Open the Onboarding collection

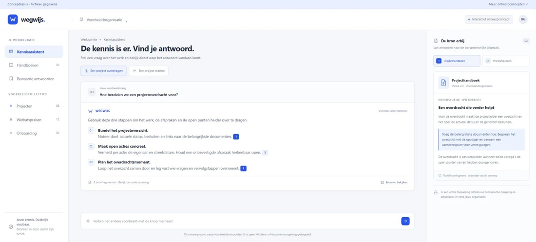[x=34, y=133]
